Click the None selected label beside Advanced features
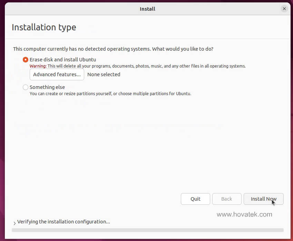 [x=104, y=74]
